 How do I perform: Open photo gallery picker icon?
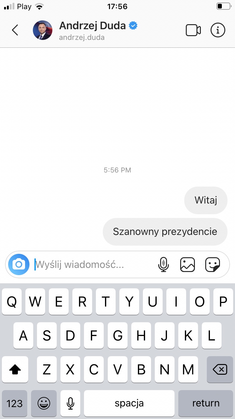tap(187, 264)
